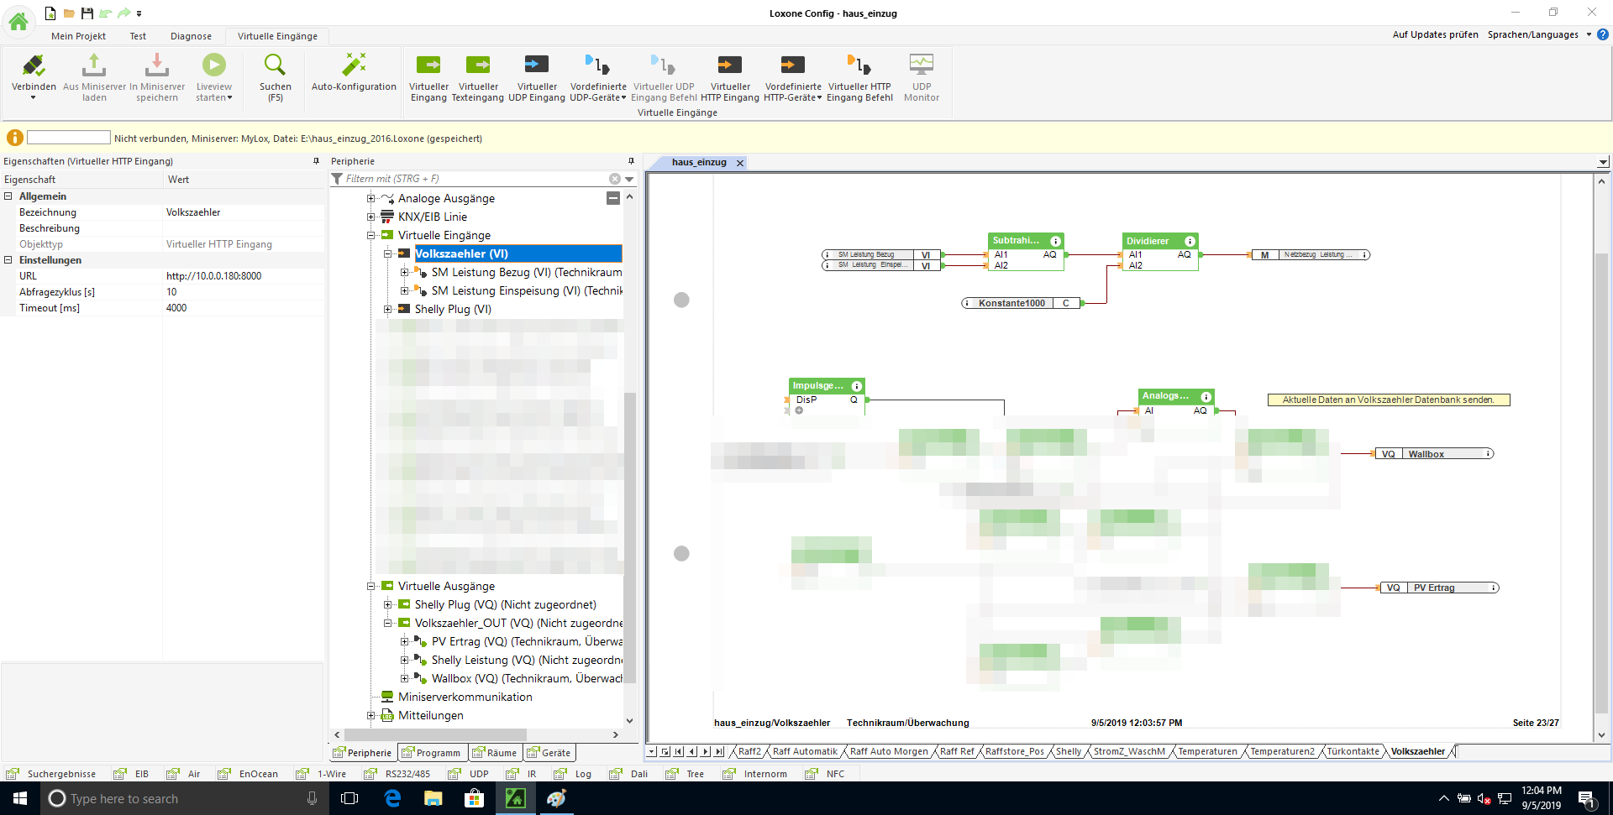The image size is (1613, 815).
Task: Click the Virtueller HTTP Eingang Befehl icon
Action: coord(859,65)
